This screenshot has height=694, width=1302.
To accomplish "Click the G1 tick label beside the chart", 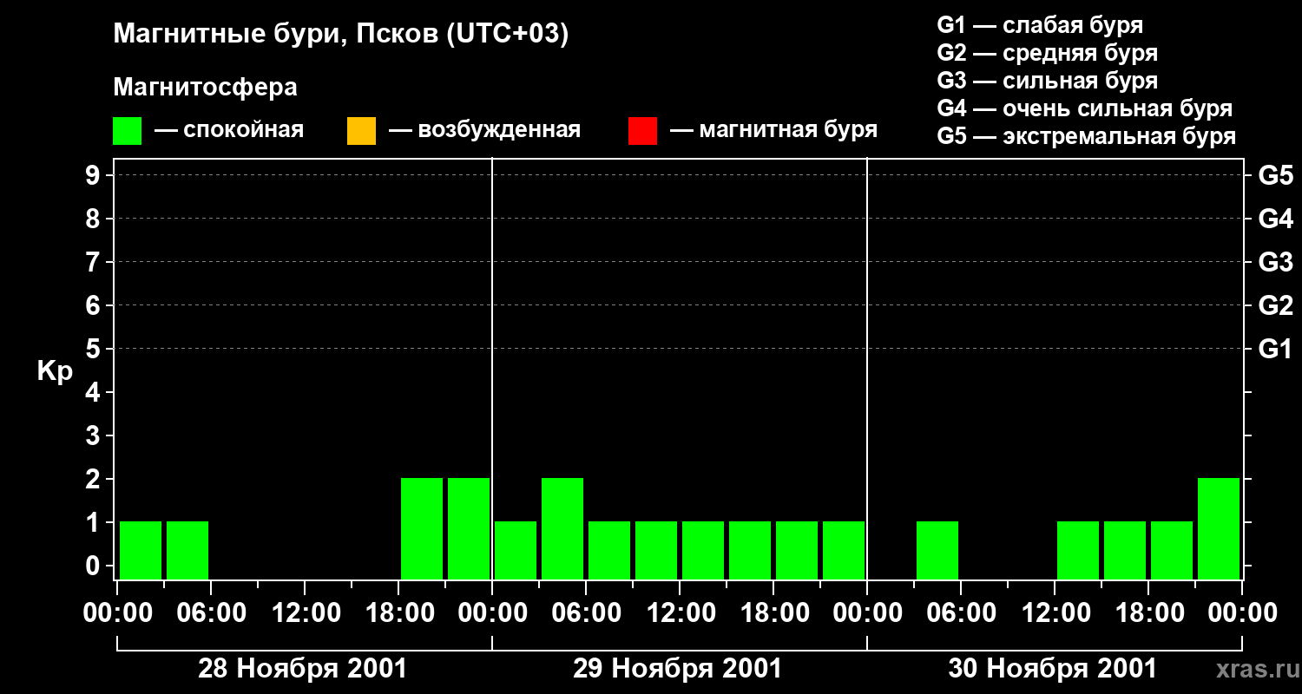I will [x=1276, y=349].
